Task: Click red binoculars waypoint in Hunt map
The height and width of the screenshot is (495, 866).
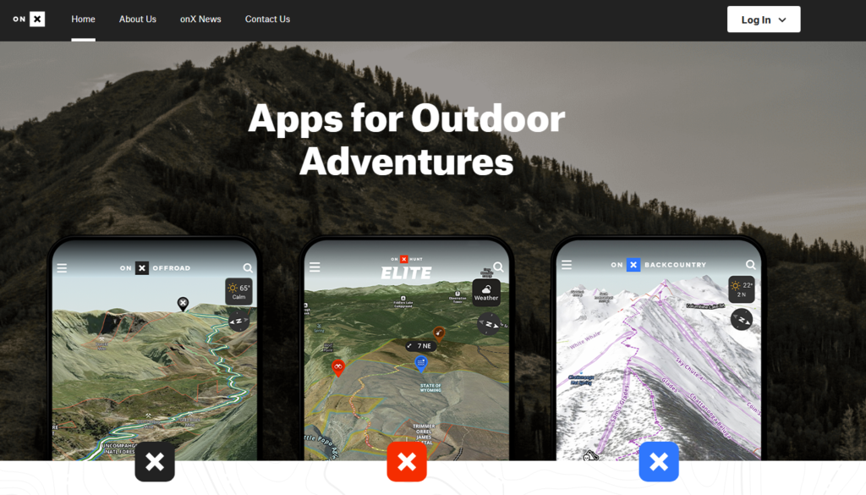Action: (338, 367)
